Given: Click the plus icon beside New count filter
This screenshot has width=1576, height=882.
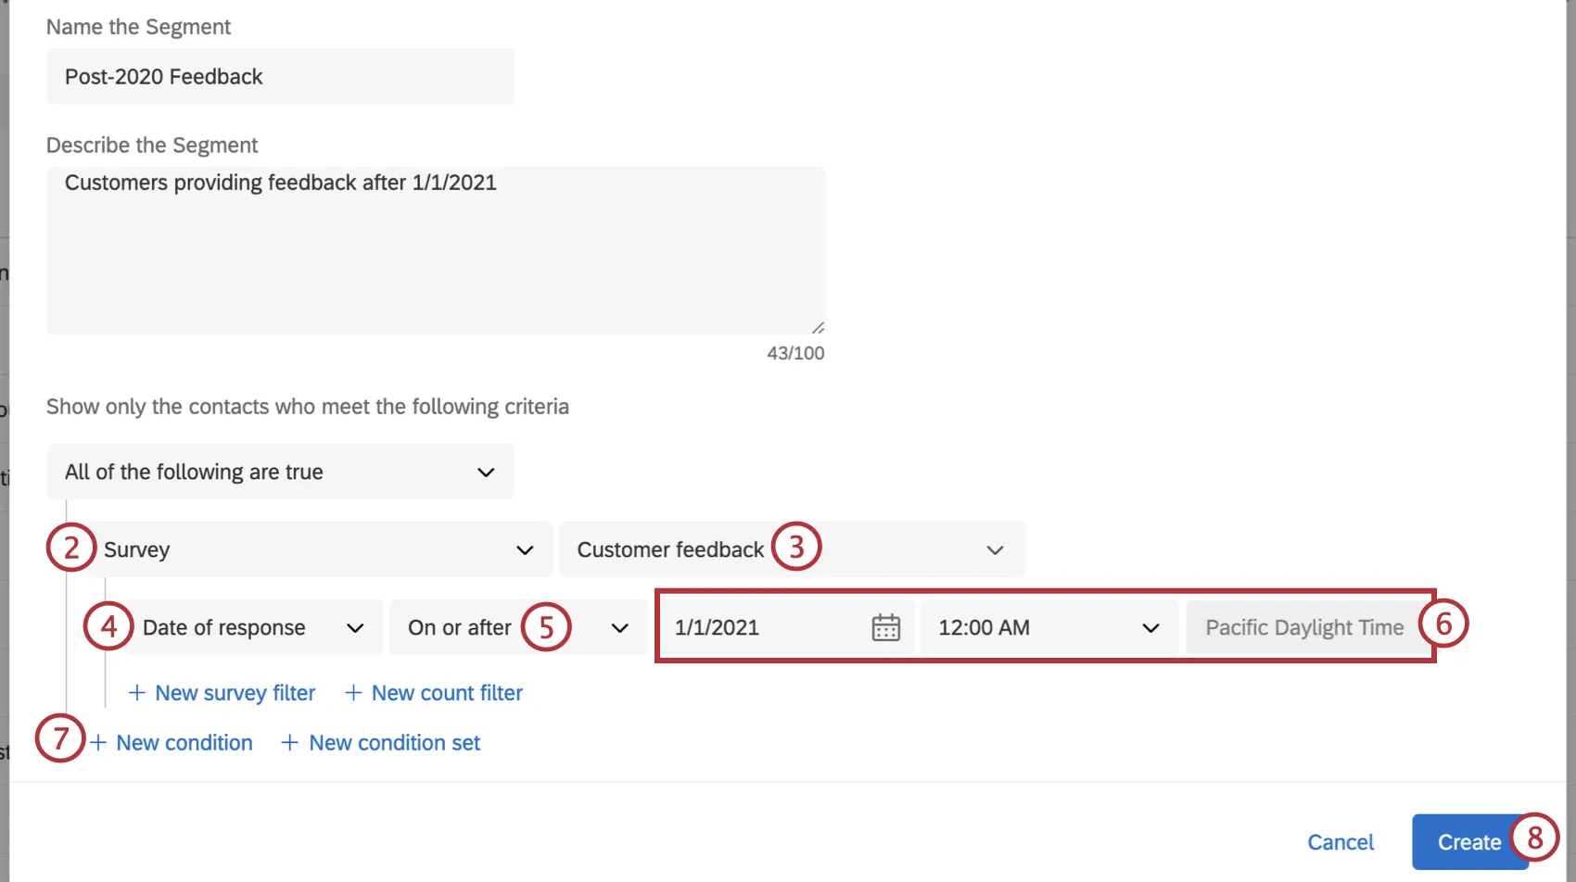Looking at the screenshot, I should tap(353, 692).
